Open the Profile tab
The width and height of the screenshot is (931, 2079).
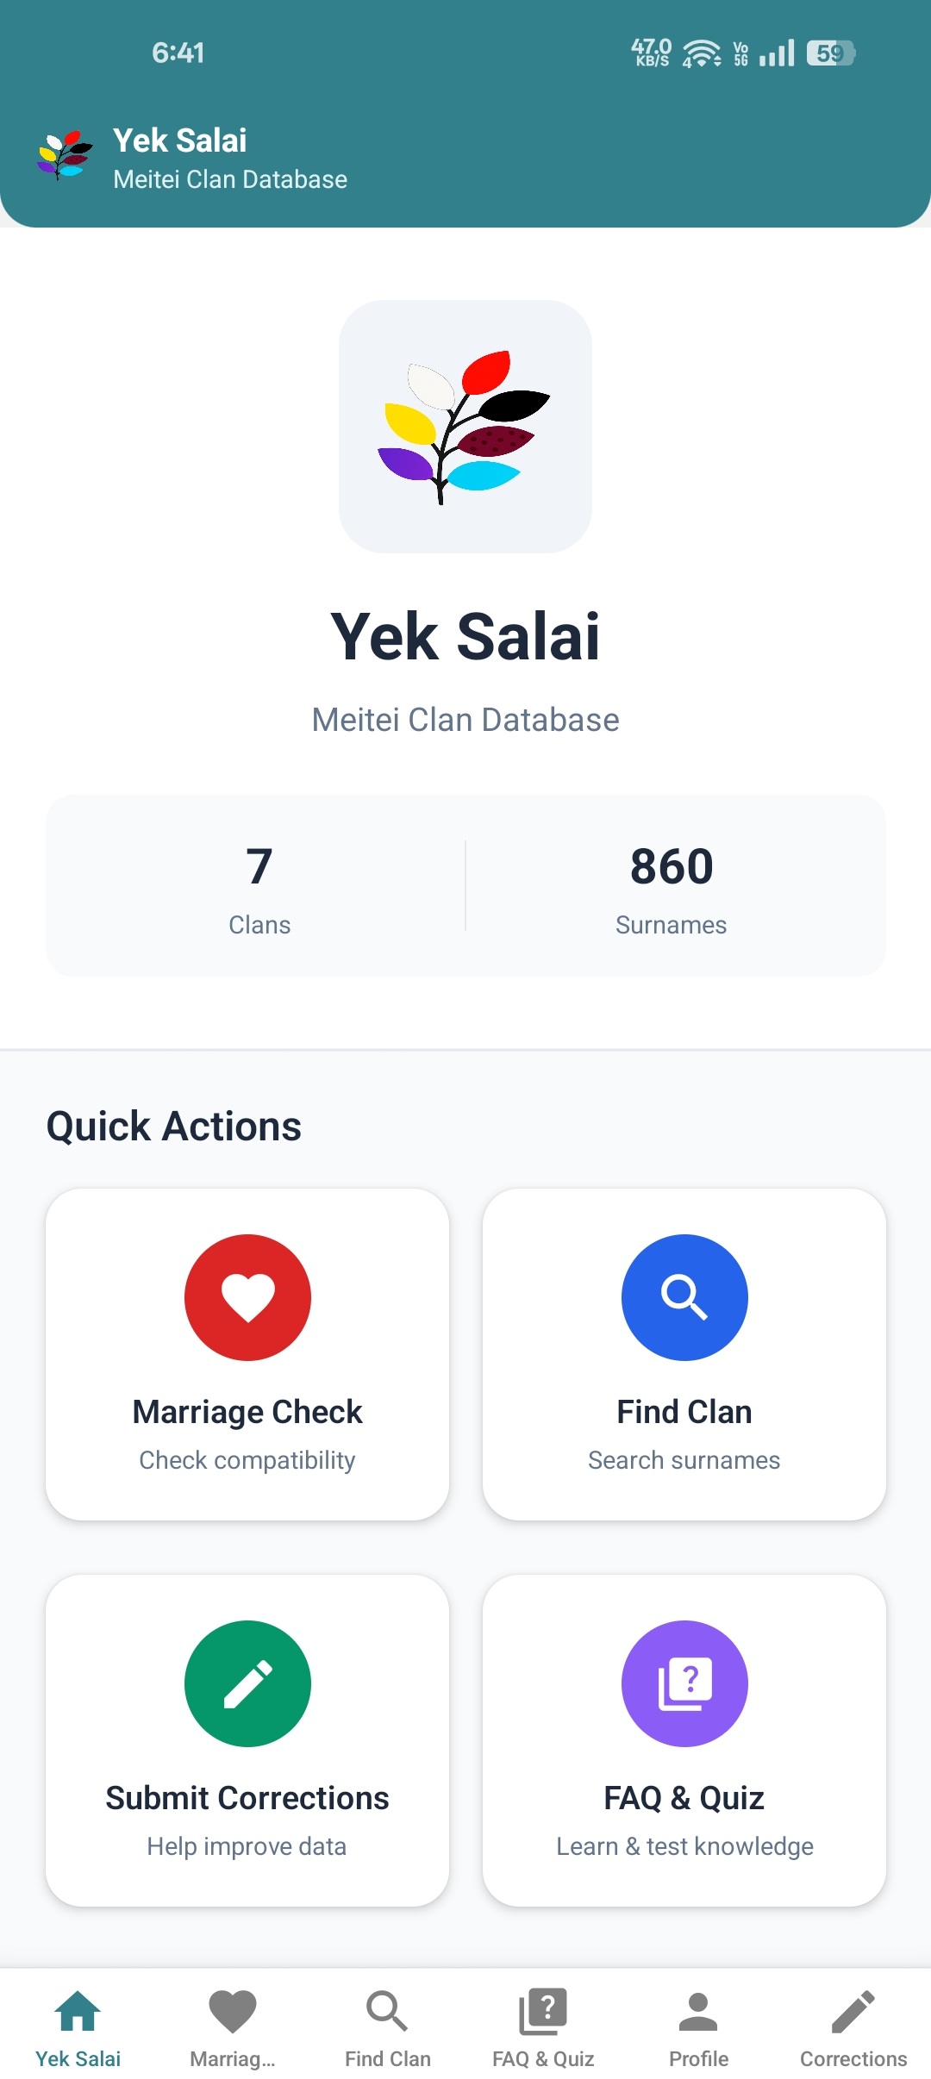tap(698, 2027)
